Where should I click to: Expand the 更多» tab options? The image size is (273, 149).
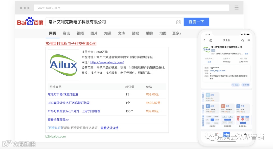(177, 33)
